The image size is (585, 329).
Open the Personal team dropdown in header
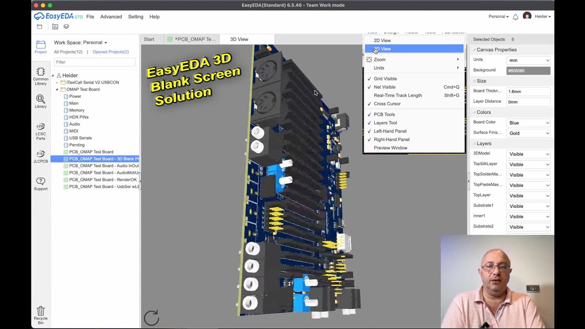499,16
